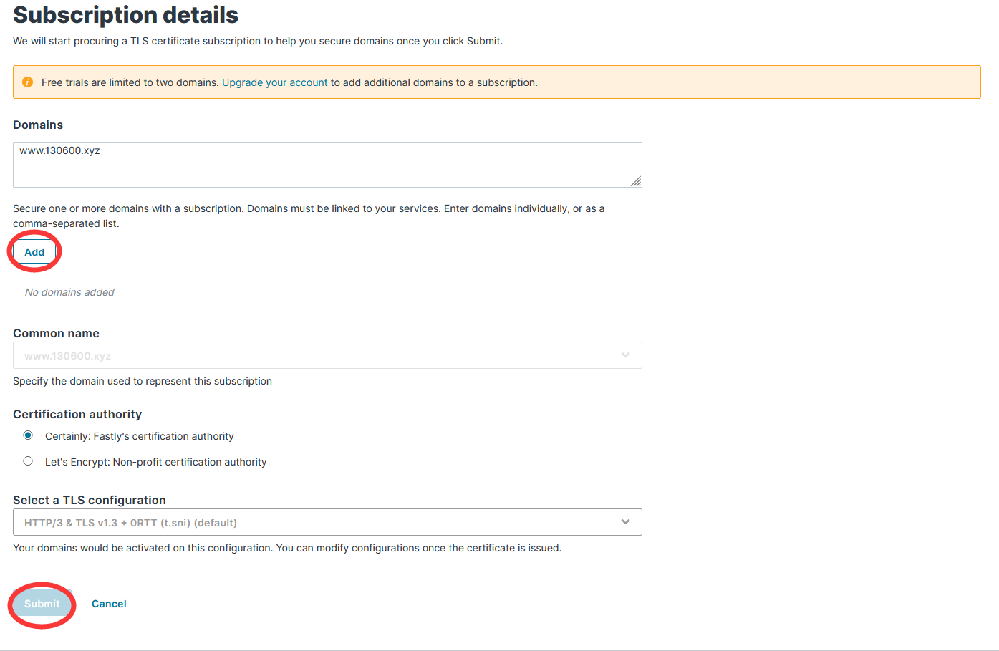Image resolution: width=999 pixels, height=651 pixels.
Task: Click the Submit button
Action: (x=42, y=604)
